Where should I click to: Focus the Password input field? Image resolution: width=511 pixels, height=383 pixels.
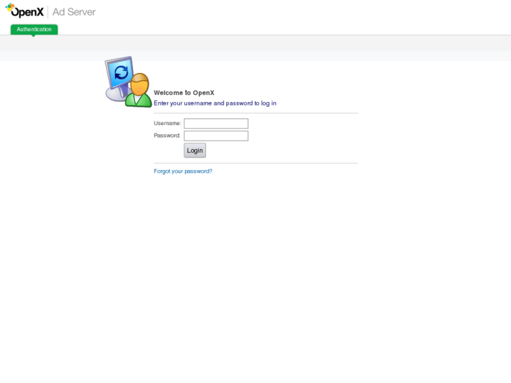(216, 136)
